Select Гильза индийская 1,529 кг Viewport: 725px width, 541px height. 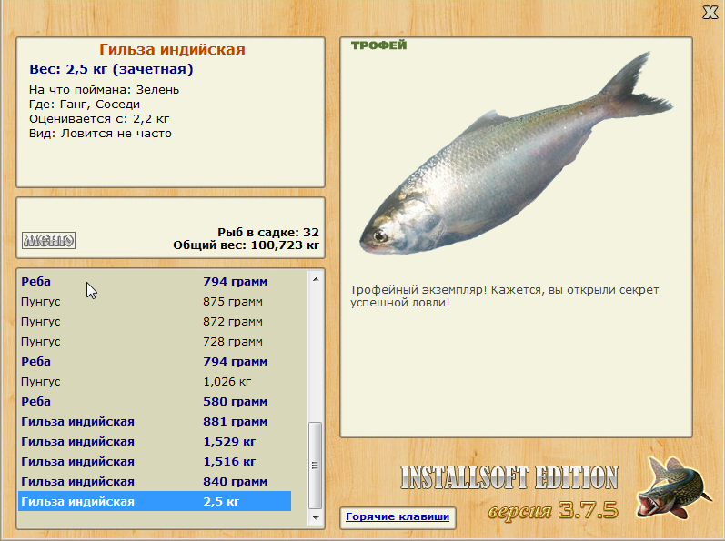(155, 442)
